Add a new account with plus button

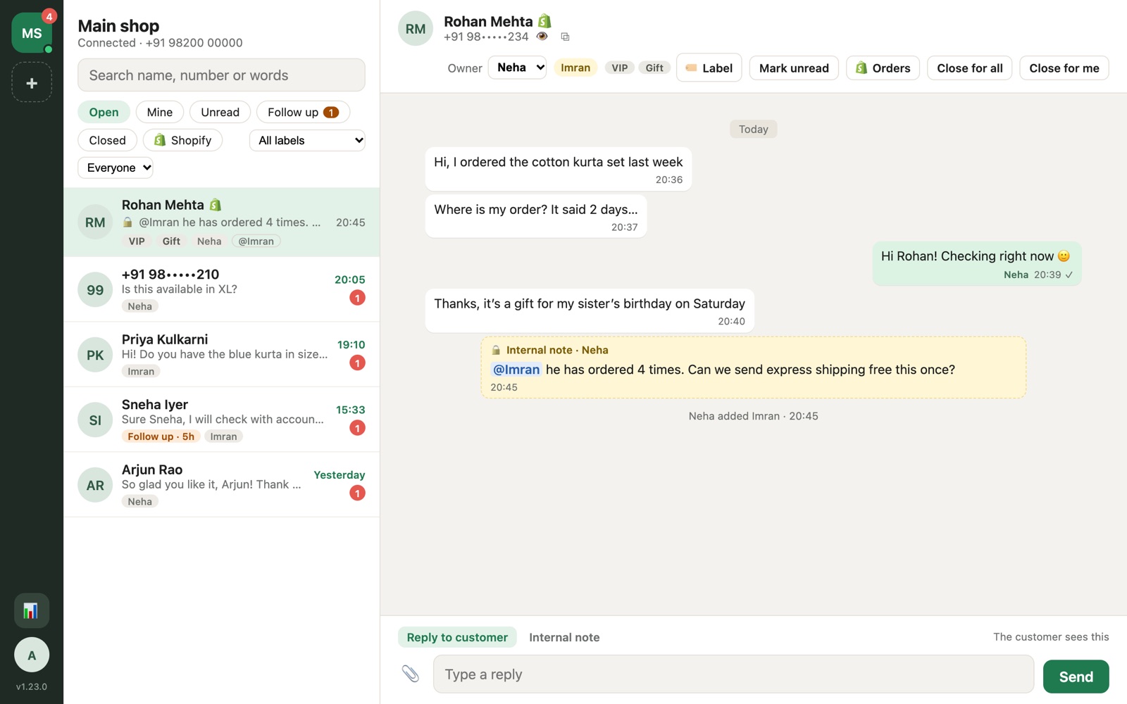pyautogui.click(x=32, y=82)
